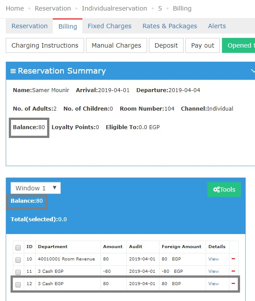Viewport: 255px width, 301px height.
Task: Click Loyalty Points:0 text
Action: point(75,127)
